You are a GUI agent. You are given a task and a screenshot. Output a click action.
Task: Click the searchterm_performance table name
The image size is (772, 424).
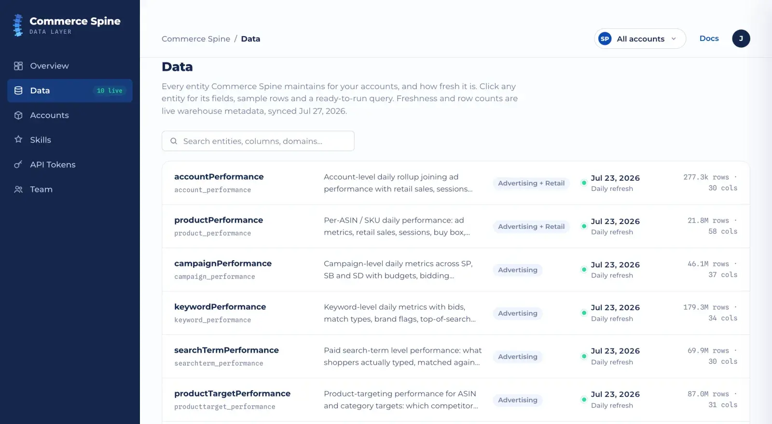219,363
